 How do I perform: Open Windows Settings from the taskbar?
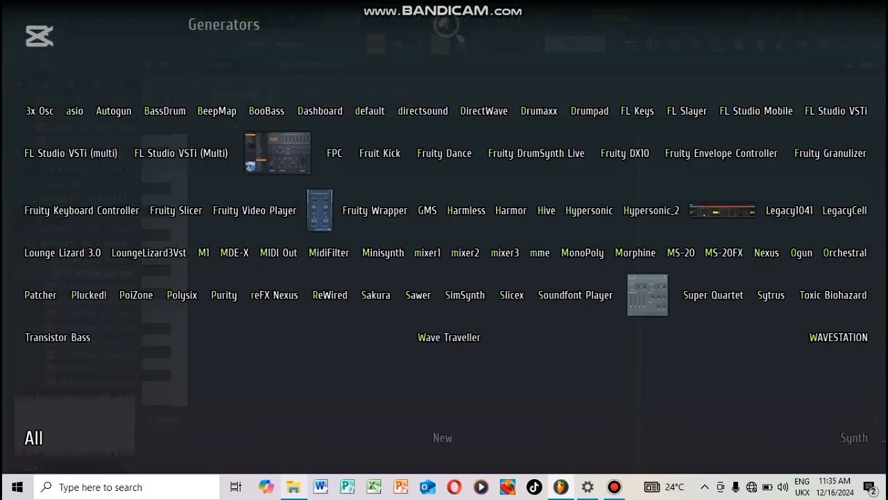588,487
